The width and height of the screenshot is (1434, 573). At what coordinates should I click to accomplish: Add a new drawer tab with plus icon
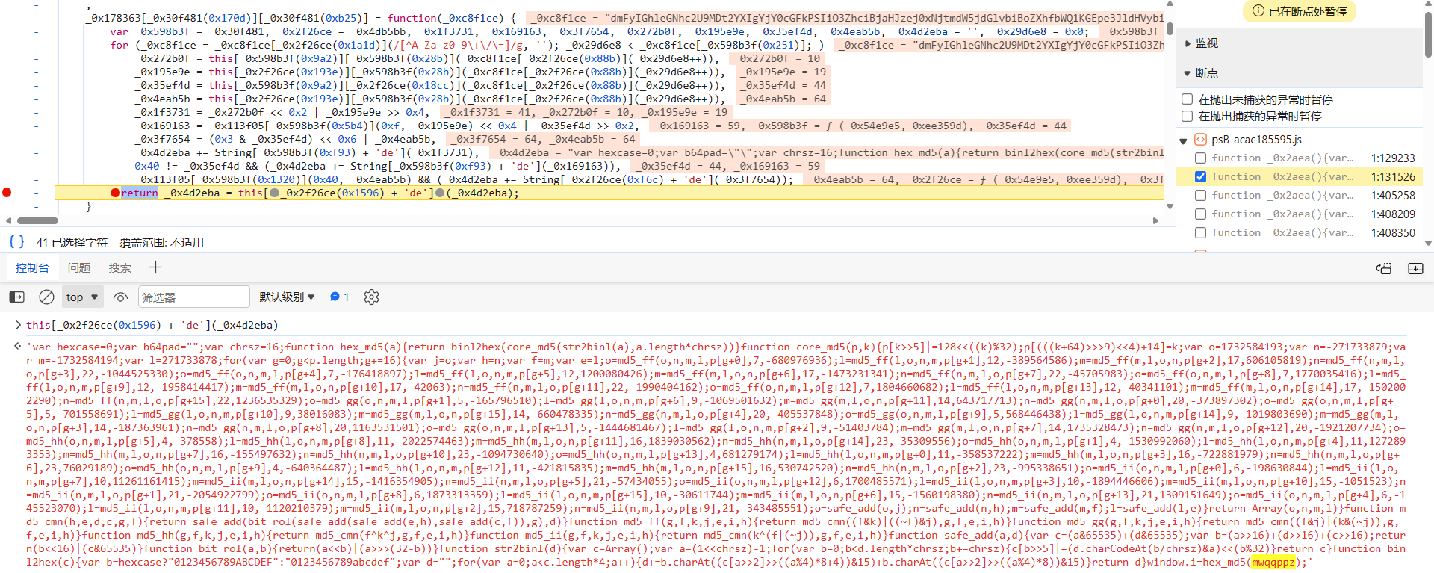[155, 267]
